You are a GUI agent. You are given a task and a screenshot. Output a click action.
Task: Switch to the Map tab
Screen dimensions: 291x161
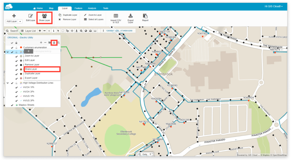tap(51, 8)
